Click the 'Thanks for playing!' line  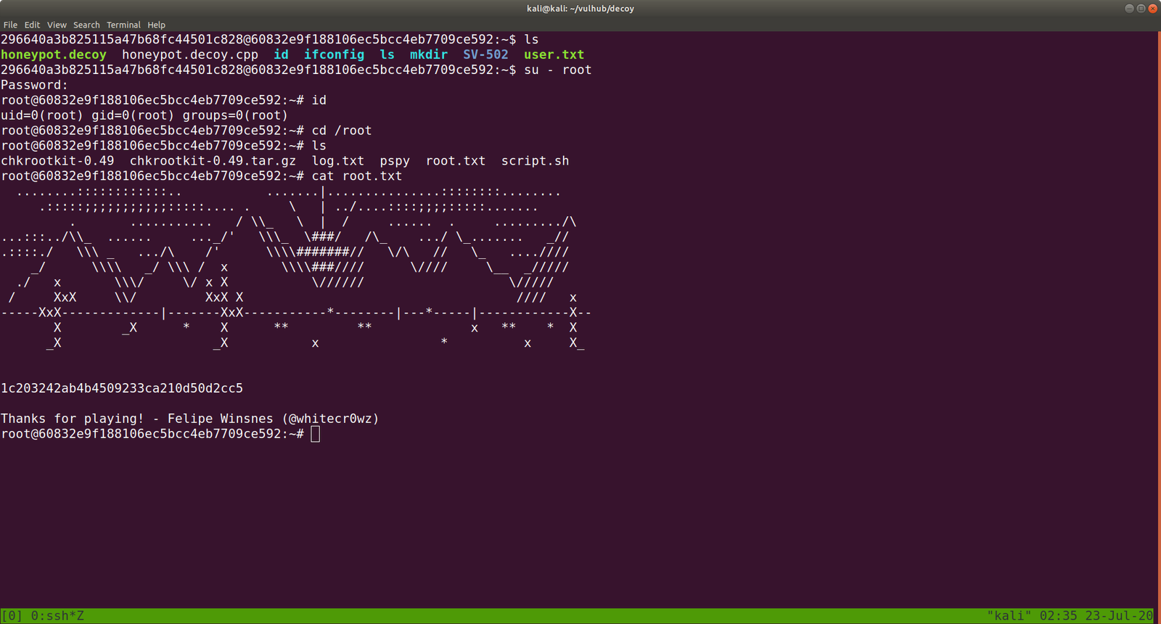73,419
